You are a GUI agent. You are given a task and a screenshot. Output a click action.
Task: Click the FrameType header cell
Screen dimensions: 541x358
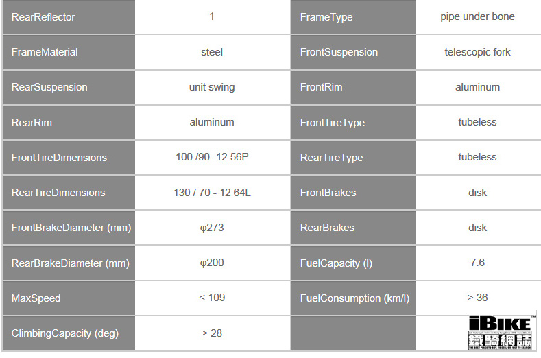coord(354,17)
